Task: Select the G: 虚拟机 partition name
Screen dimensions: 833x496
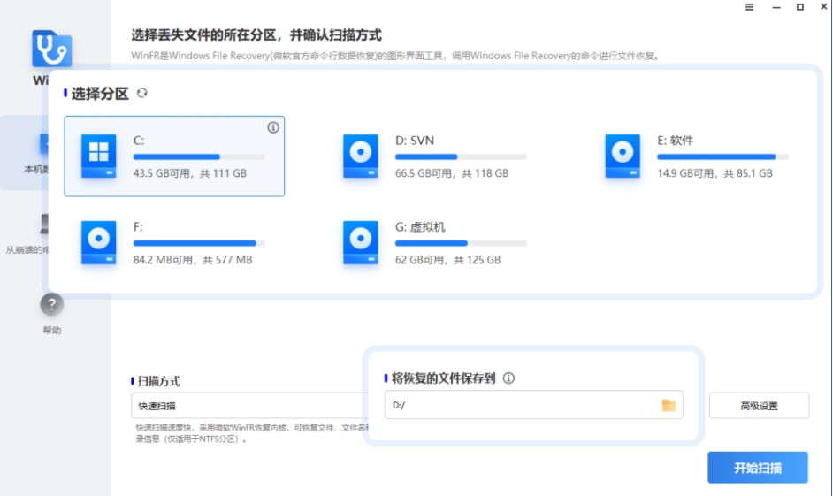Action: pyautogui.click(x=420, y=227)
